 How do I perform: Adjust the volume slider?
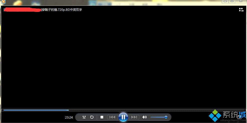[159, 117]
